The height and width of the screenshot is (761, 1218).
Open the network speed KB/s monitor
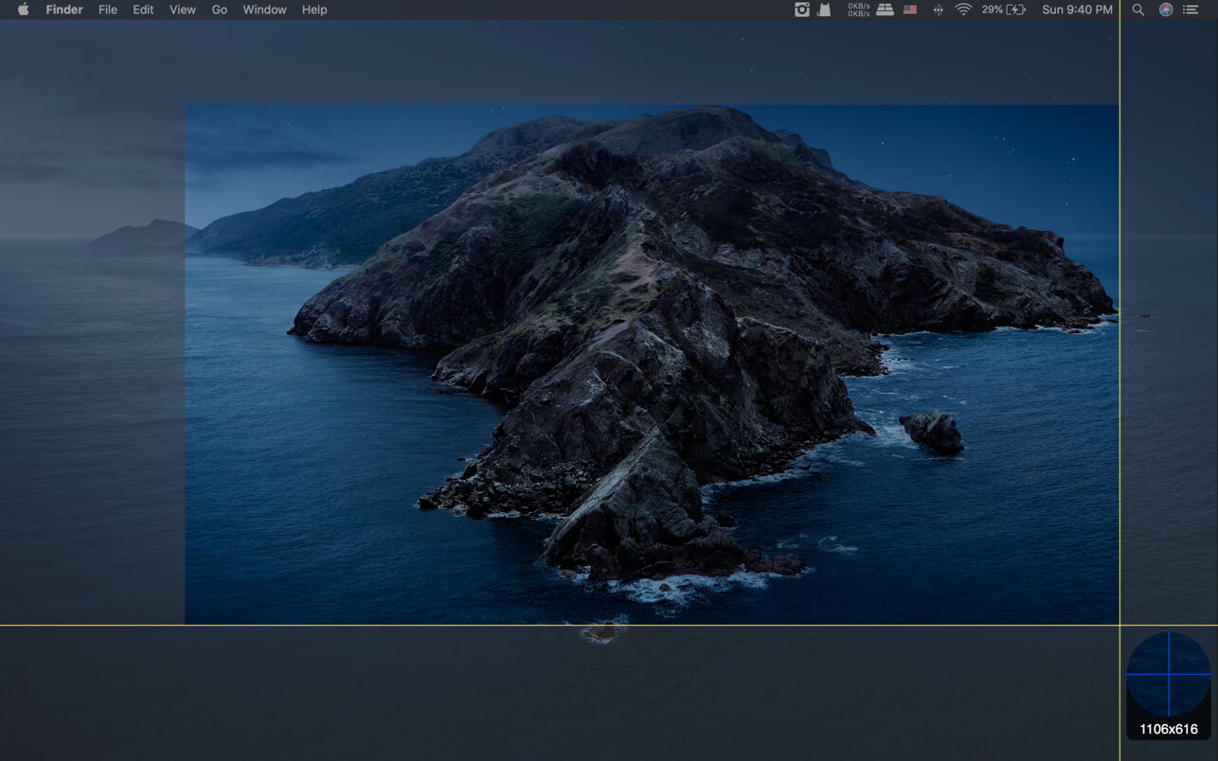[859, 9]
